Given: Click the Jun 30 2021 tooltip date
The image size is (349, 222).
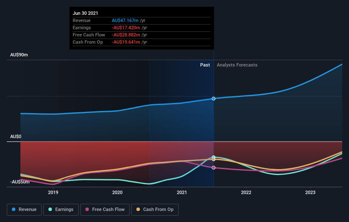Looking at the screenshot, I should tap(85, 13).
